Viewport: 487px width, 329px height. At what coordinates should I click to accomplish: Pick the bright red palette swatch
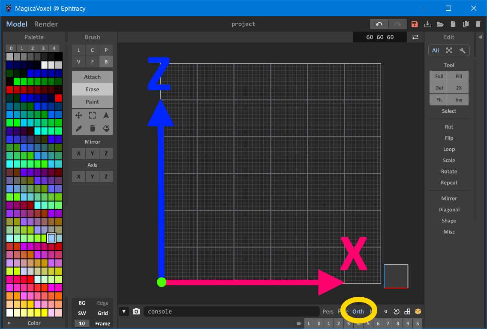coord(58,98)
